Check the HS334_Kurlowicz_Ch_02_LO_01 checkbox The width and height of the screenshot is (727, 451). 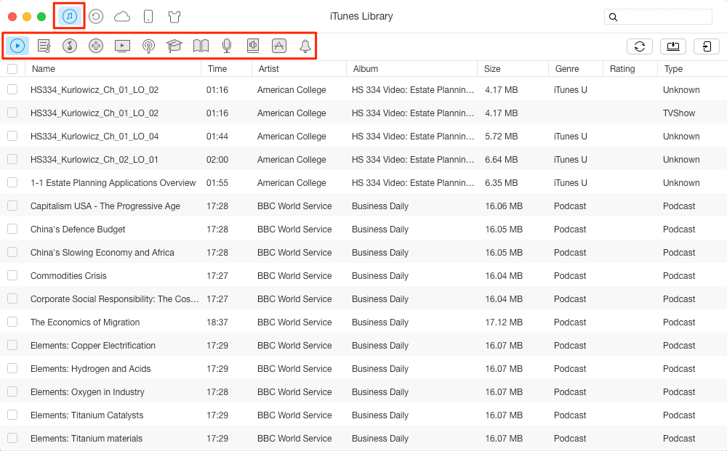[12, 159]
